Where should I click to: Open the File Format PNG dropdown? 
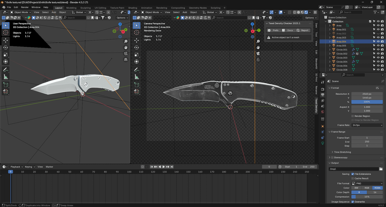(x=367, y=183)
